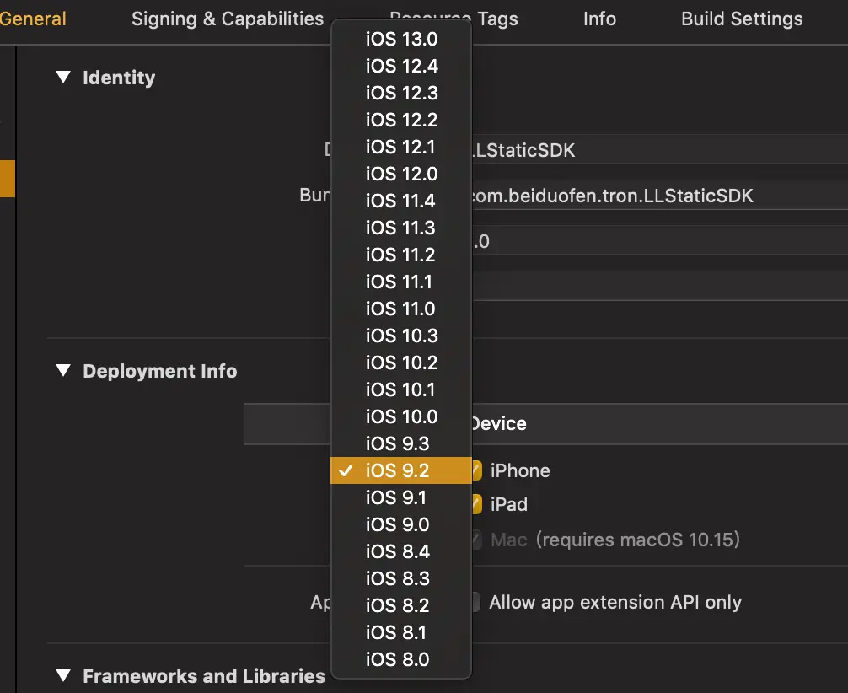Toggle the iPhone device checkbox
Image resolution: width=848 pixels, height=693 pixels.
[x=477, y=470]
